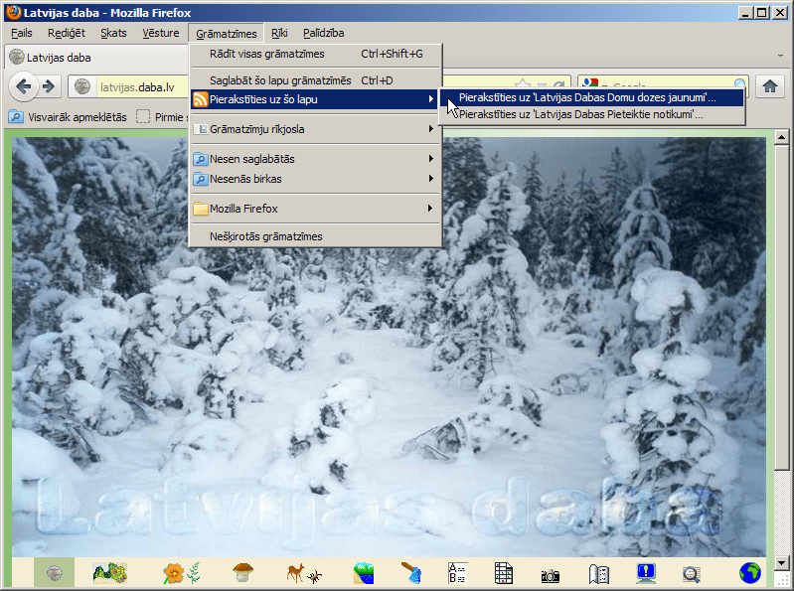The image size is (794, 591).
Task: Expand the Grāmatzīmju rīkjosla submenu arrow
Action: 430,129
